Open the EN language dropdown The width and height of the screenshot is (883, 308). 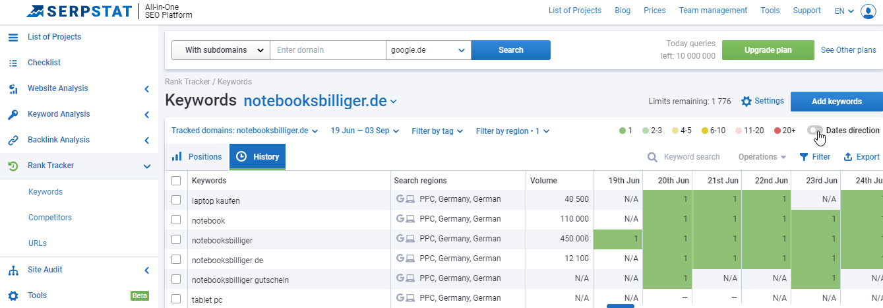tap(844, 11)
